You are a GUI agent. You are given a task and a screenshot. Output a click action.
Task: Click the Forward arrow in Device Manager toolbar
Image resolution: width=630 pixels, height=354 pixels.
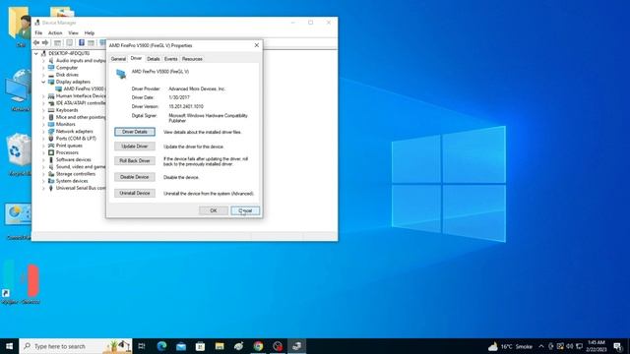point(45,42)
